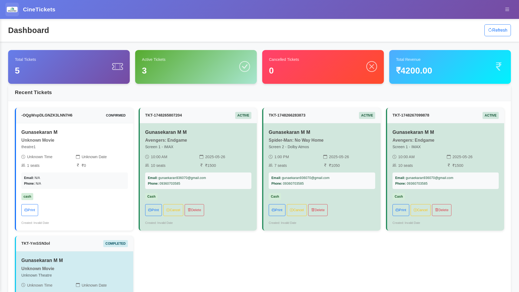
Task: Click the CineTickets brand title
Action: [x=39, y=9]
